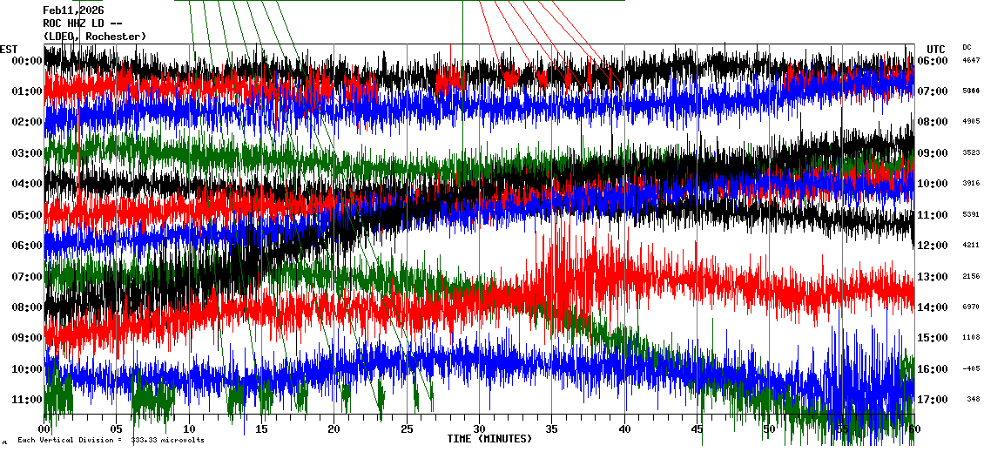
Task: Select the 00:00 EST row label
Action: tap(24, 61)
